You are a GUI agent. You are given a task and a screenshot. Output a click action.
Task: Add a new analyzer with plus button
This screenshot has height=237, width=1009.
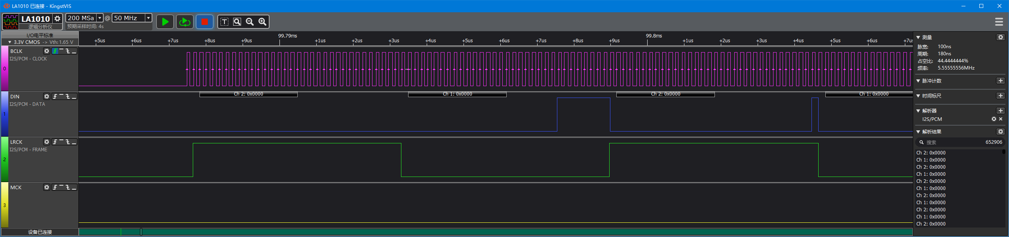tap(1001, 111)
